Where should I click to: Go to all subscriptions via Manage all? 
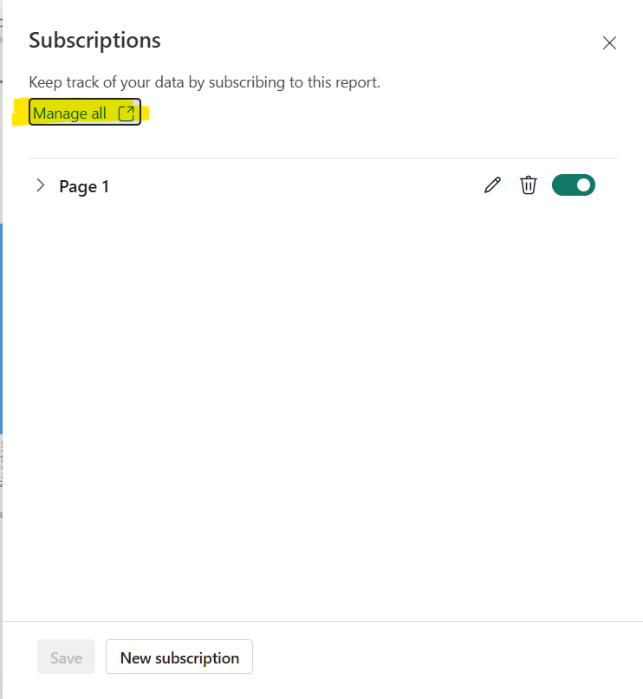click(x=71, y=113)
